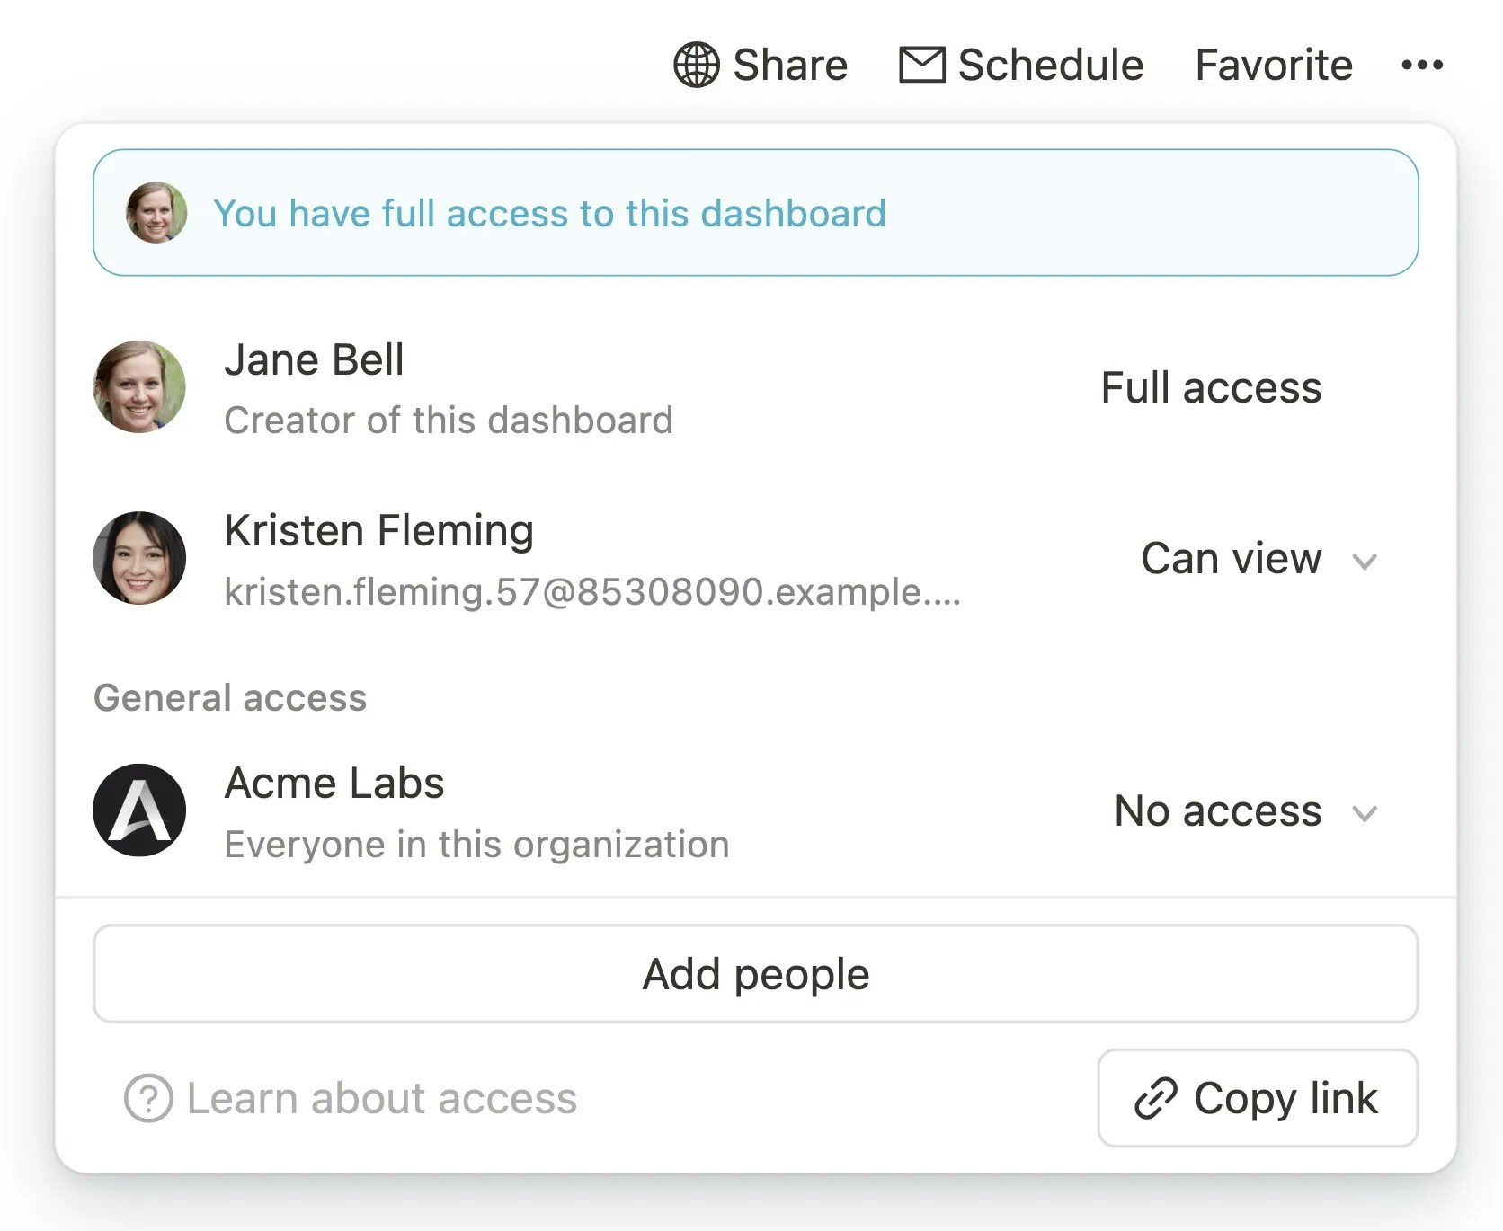Screen dimensions: 1503x1231
Task: Click the chevron next to Can view
Action: pyautogui.click(x=1365, y=562)
